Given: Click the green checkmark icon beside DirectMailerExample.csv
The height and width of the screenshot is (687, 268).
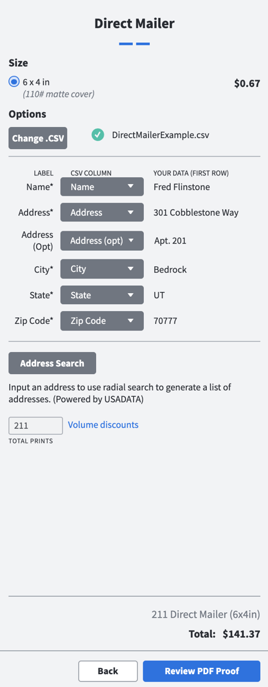Looking at the screenshot, I should 98,135.
